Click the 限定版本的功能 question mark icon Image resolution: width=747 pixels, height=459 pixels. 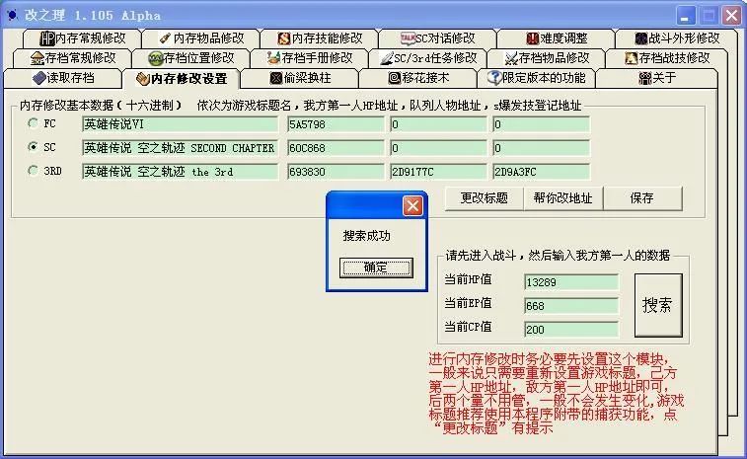tap(495, 78)
